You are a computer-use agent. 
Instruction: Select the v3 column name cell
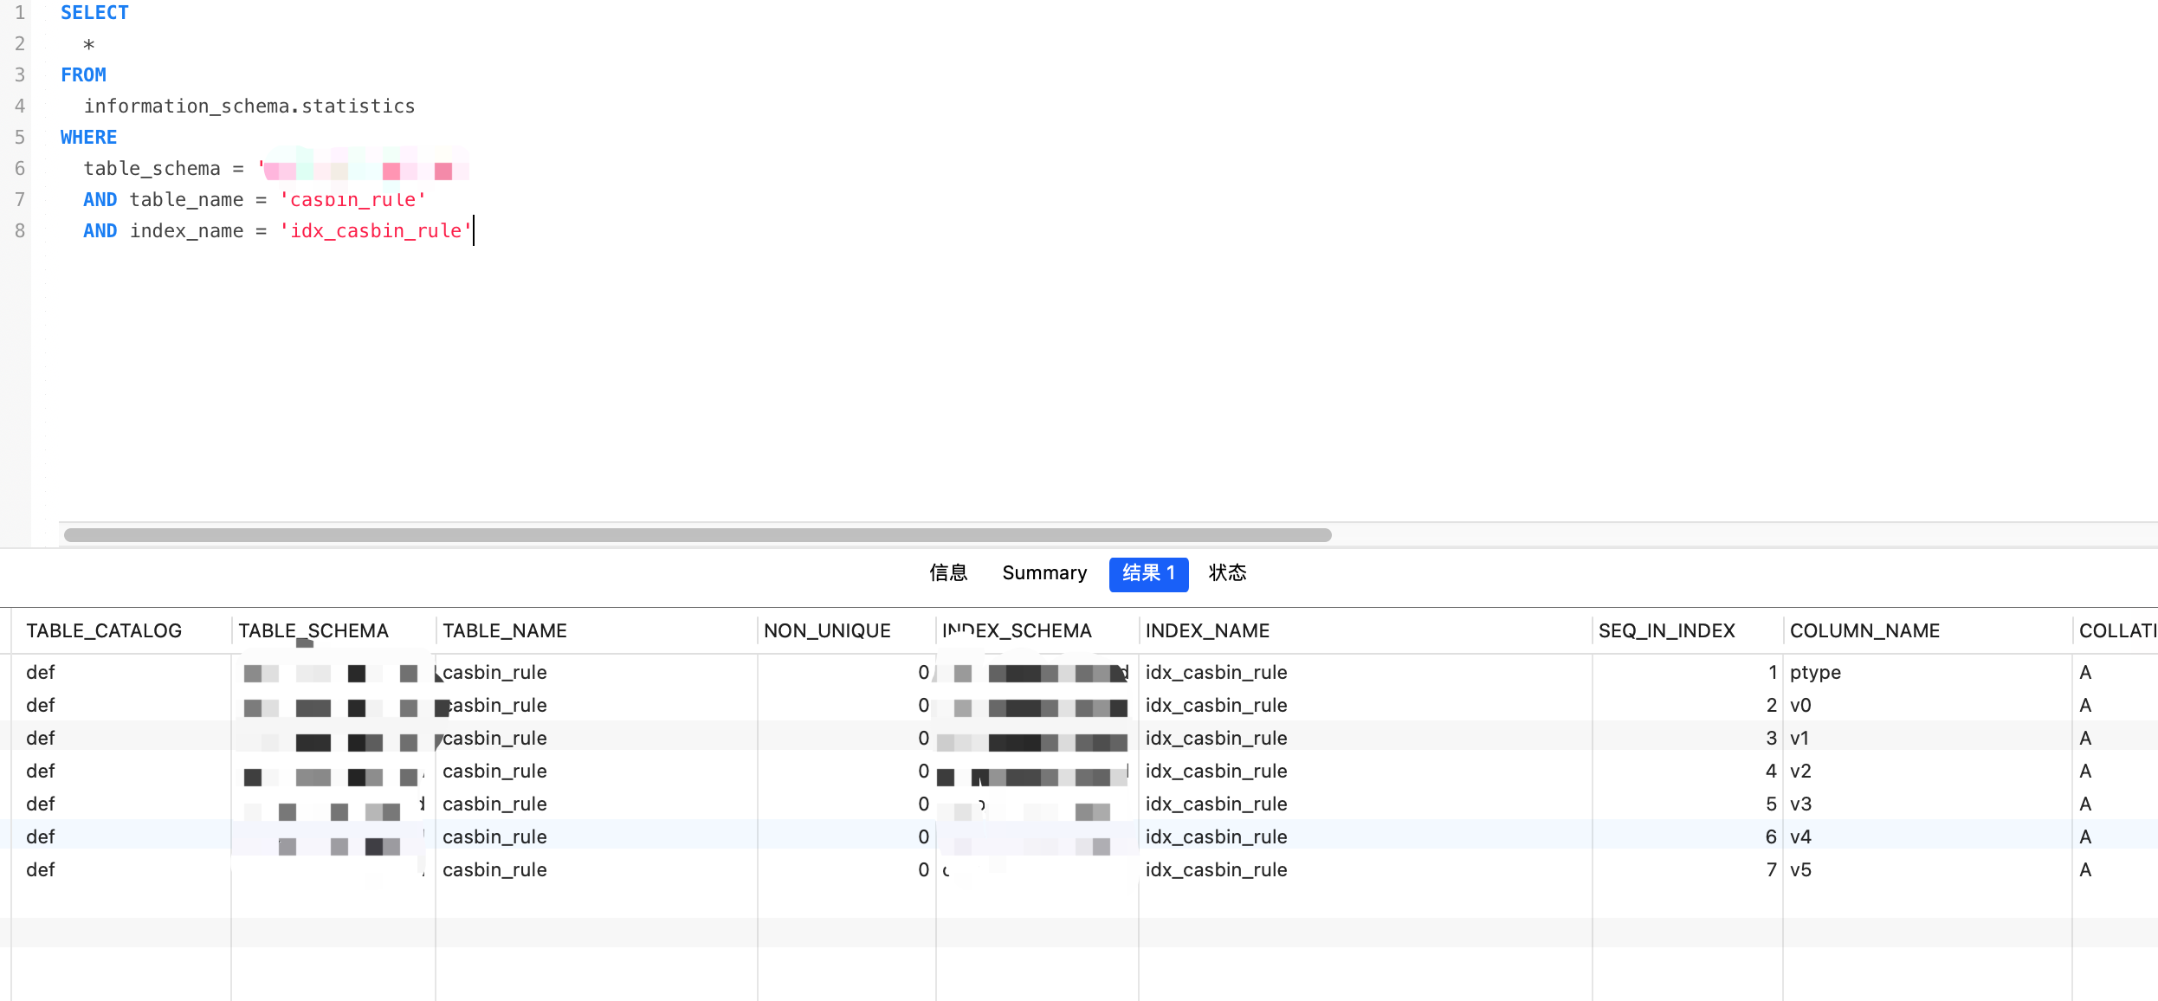[1800, 804]
